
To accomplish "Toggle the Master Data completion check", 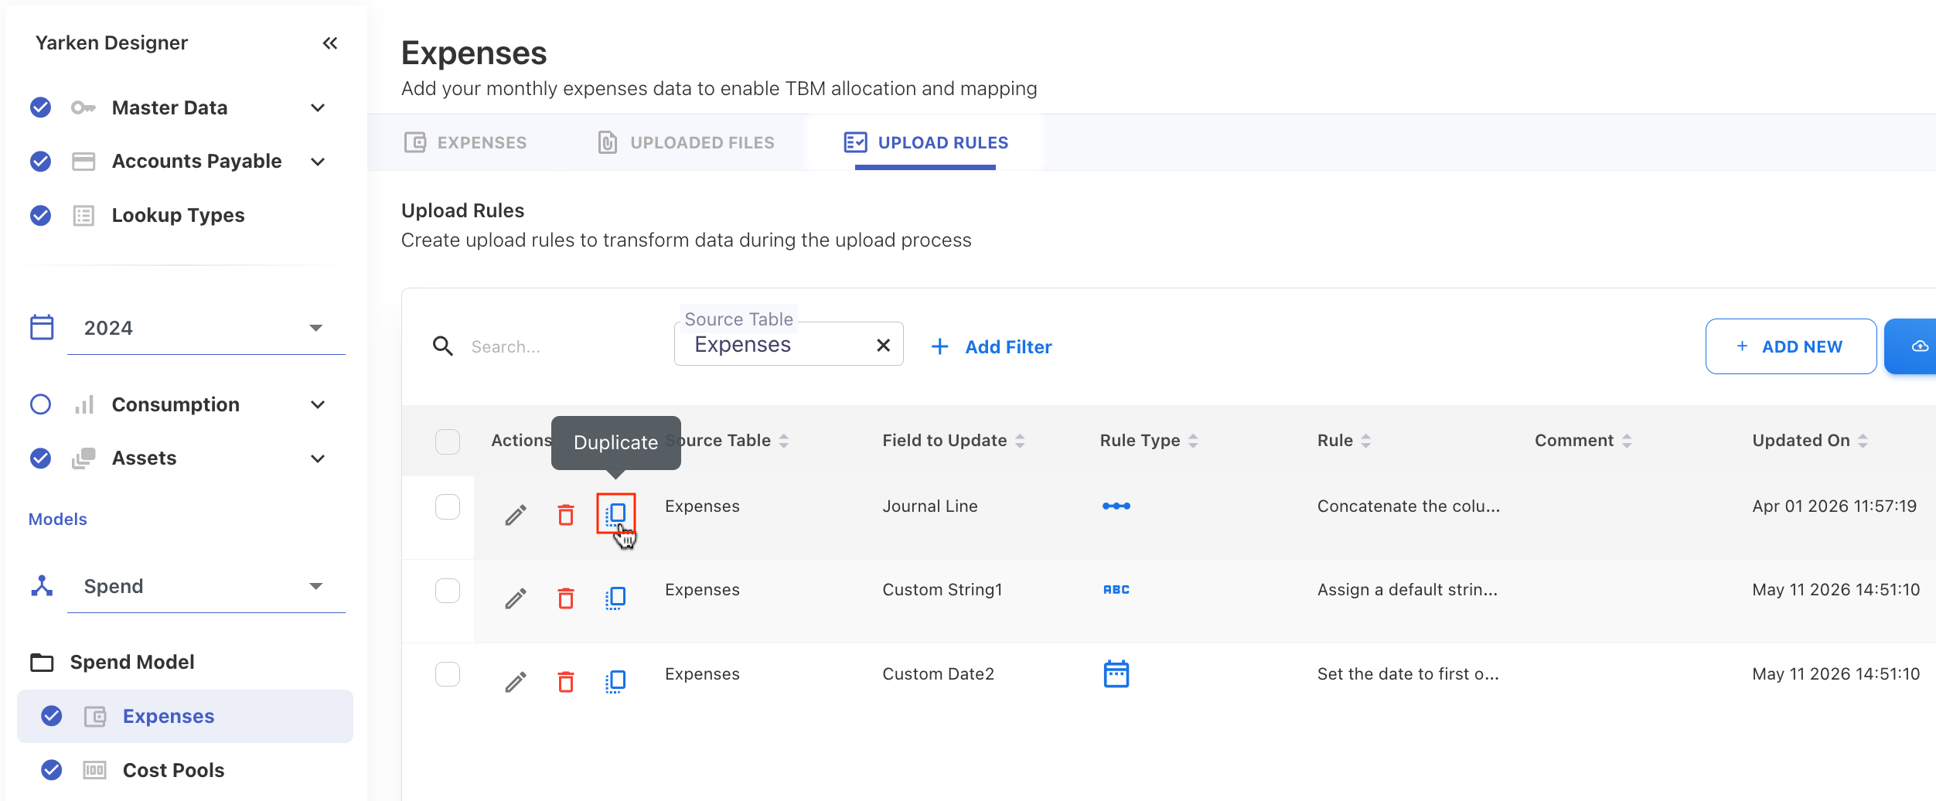I will 41,107.
